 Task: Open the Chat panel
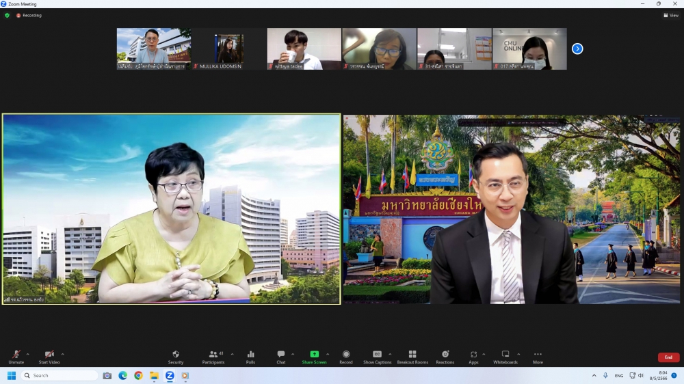coord(280,355)
